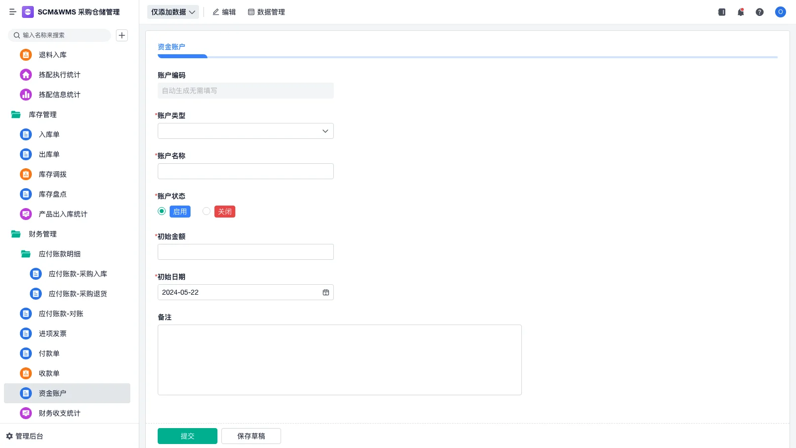Click the 关闭 red tag label
The height and width of the screenshot is (448, 796).
click(225, 212)
